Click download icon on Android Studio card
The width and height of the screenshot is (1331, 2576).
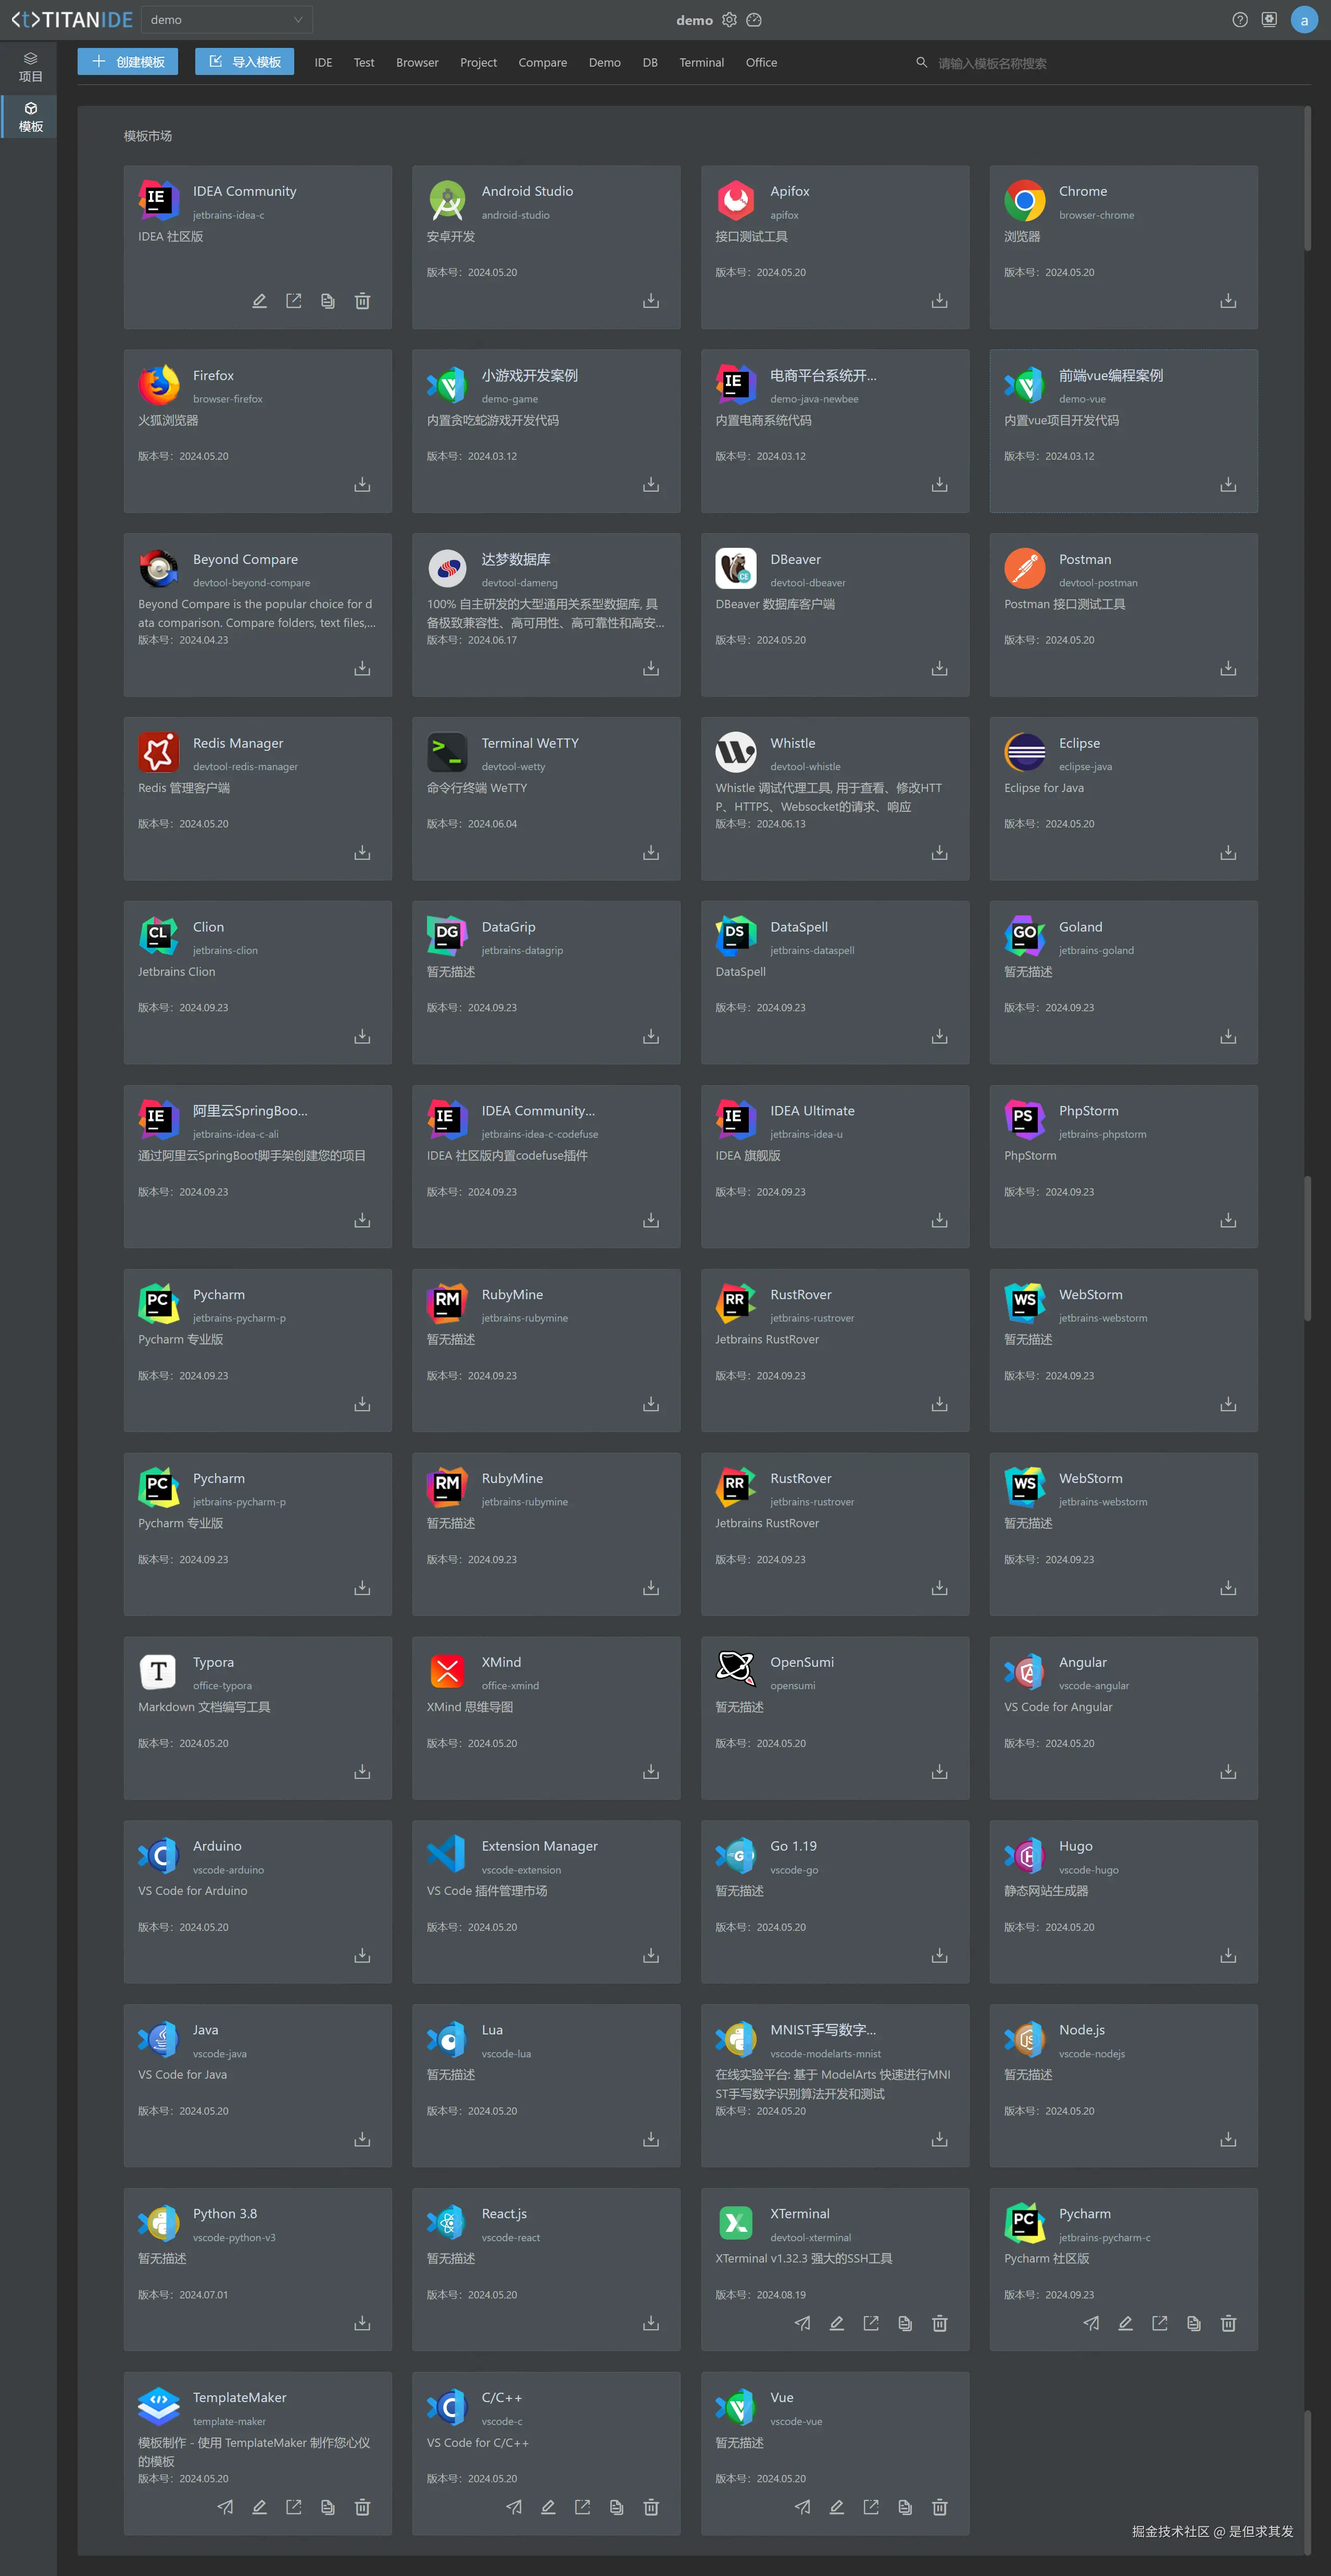(x=651, y=301)
